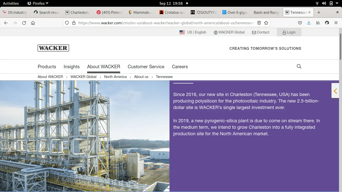The height and width of the screenshot is (192, 342).
Task: Click About WACKER in the breadcrumb
Action: pyautogui.click(x=50, y=77)
